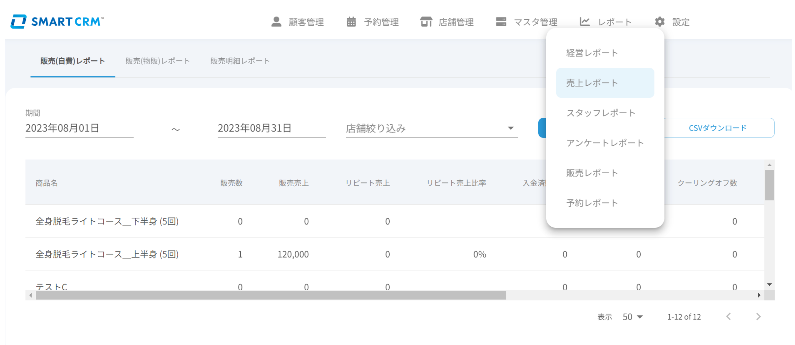Choose 予約レポート in dropdown menu

[x=592, y=203]
